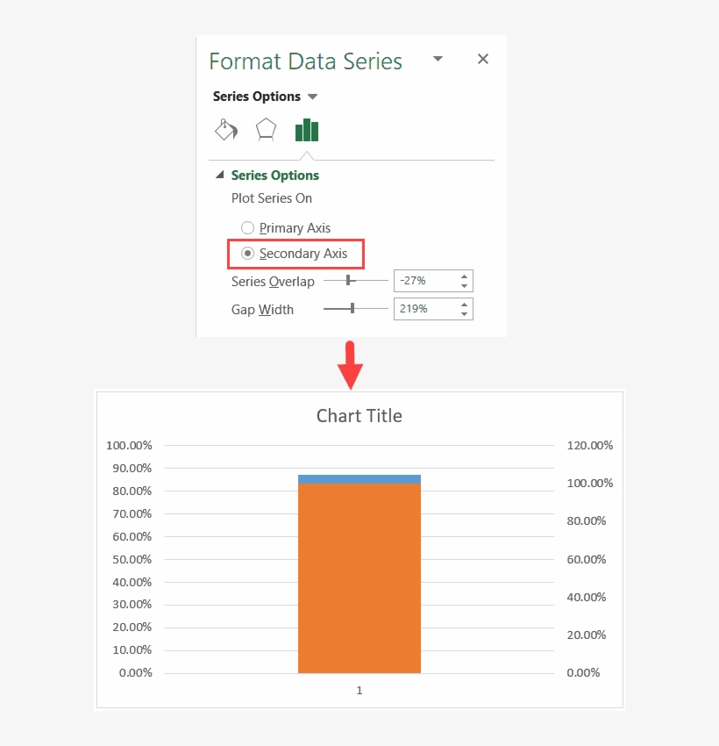Viewport: 719px width, 746px height.
Task: Select the Primary Axis radio button
Action: pos(247,228)
